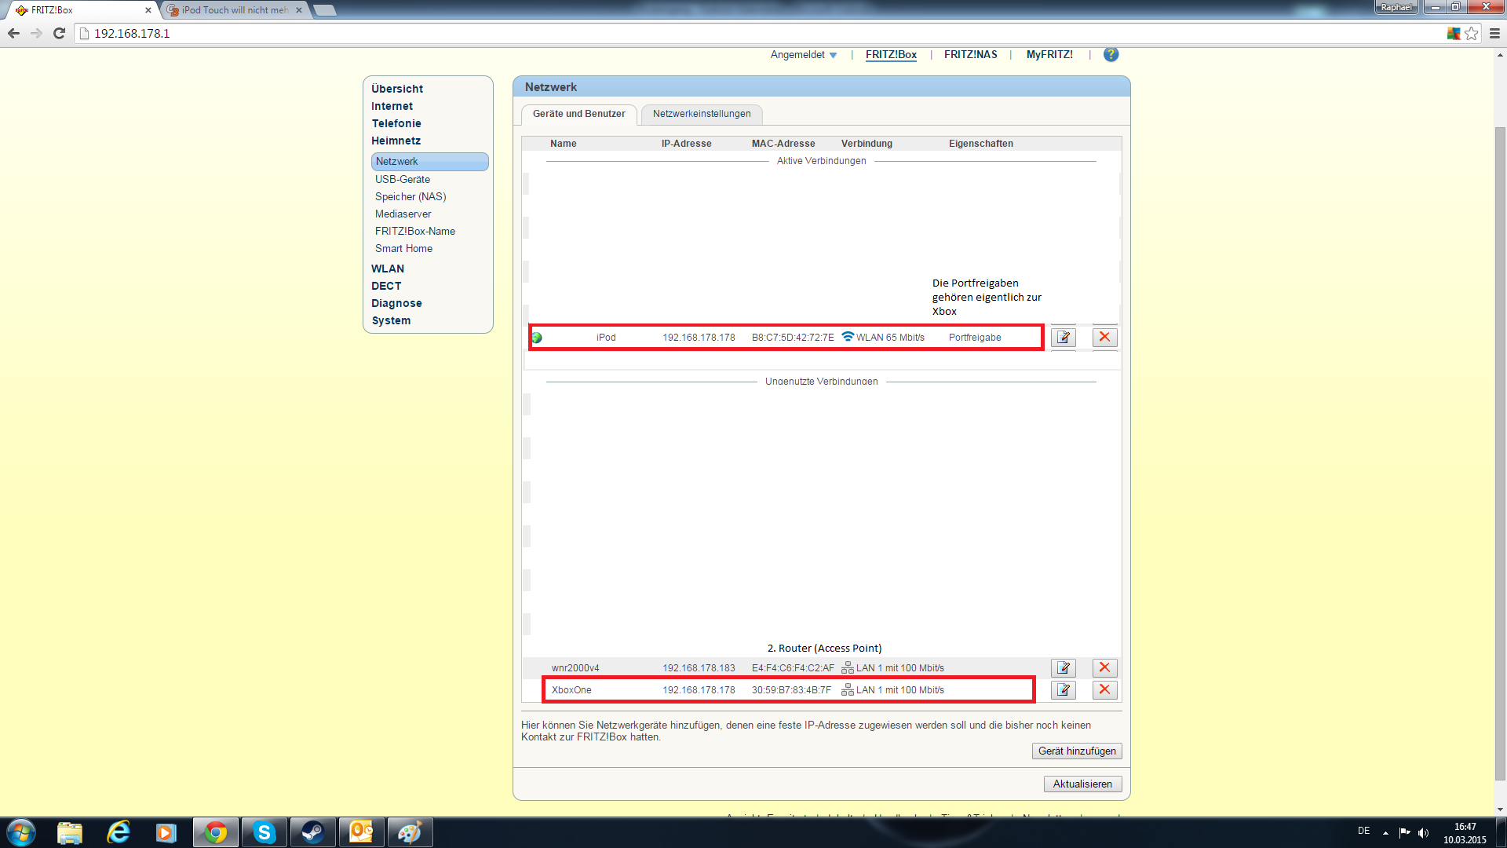Go back in the browser

13,33
